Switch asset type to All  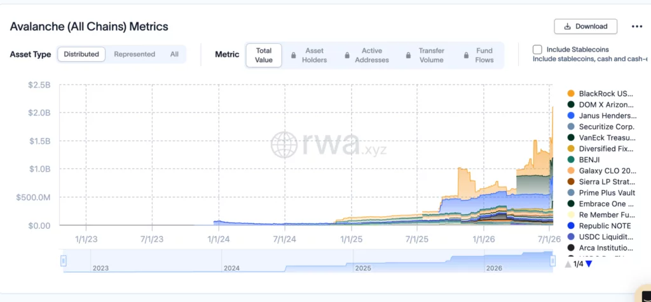(174, 55)
